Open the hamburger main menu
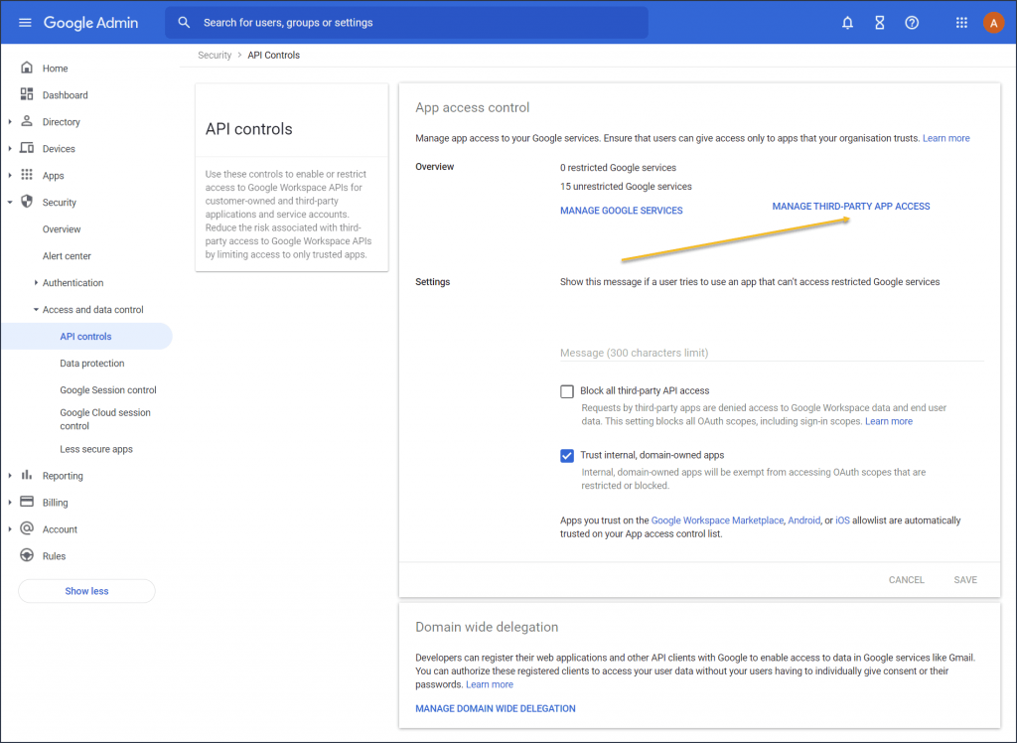 pyautogui.click(x=25, y=23)
